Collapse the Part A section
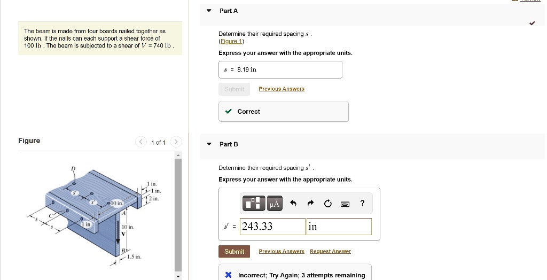Screen dimensions: 547x280 pos(209,11)
